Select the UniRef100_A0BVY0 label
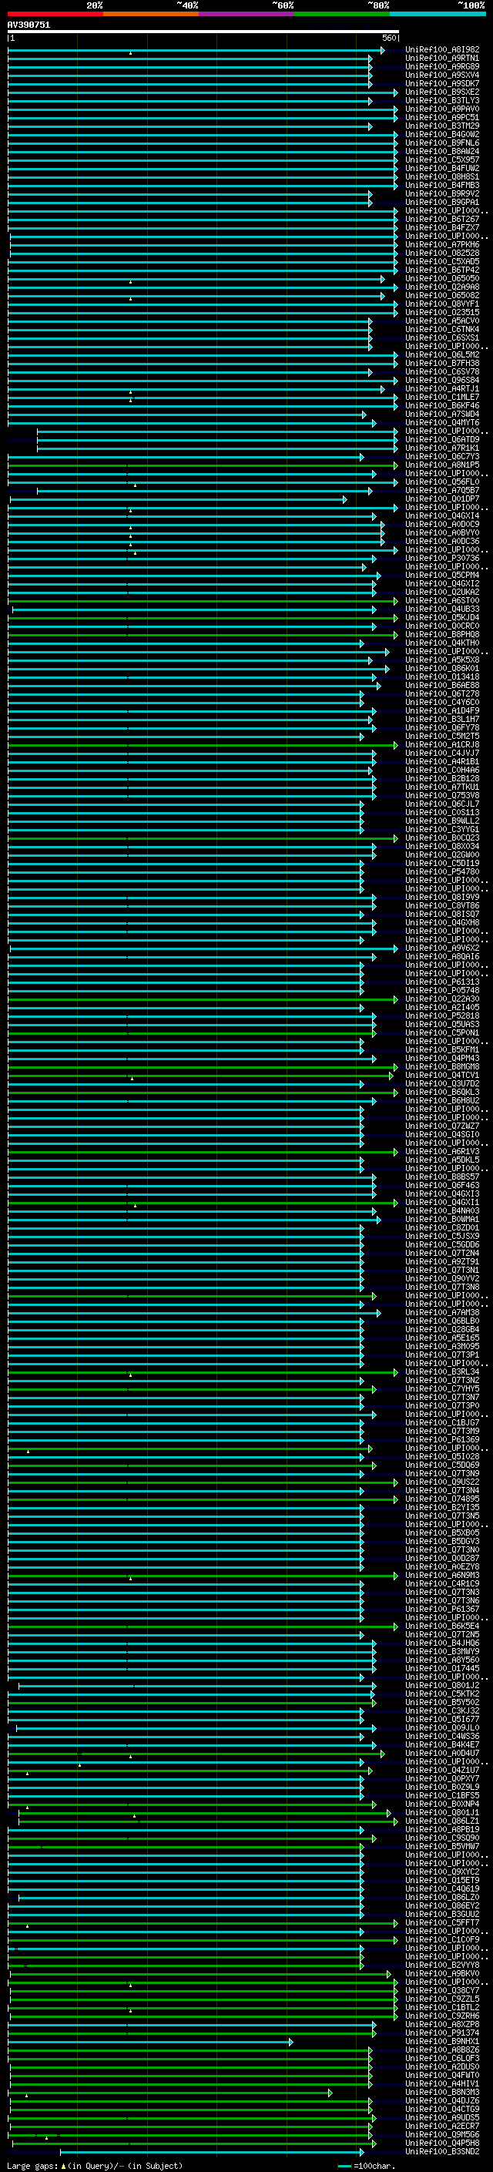This screenshot has height=2172, width=493. point(442,532)
